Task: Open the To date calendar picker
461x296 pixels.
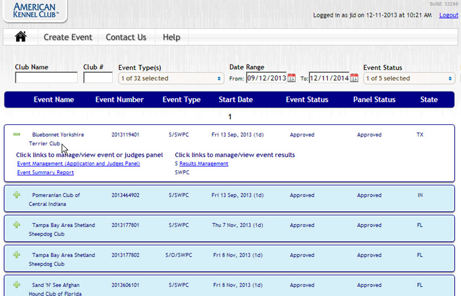Action: point(354,78)
